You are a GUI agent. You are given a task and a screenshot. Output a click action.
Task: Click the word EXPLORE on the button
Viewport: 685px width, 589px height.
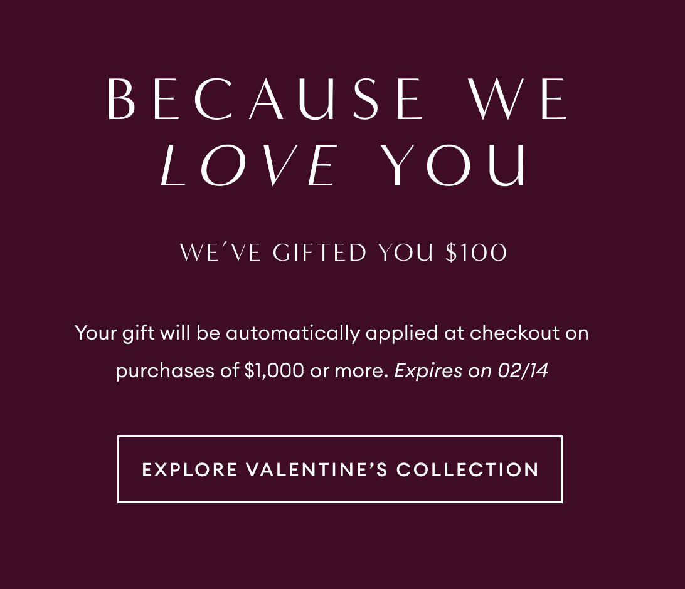click(190, 469)
